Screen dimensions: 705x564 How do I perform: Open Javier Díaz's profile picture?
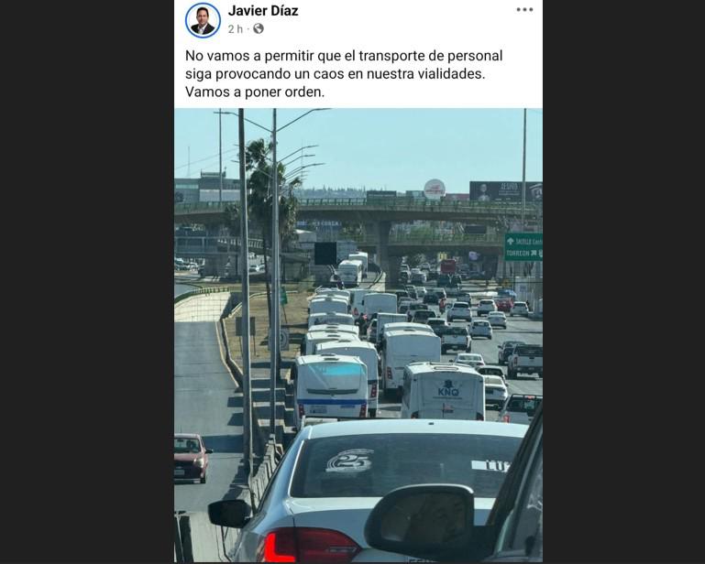[x=203, y=20]
